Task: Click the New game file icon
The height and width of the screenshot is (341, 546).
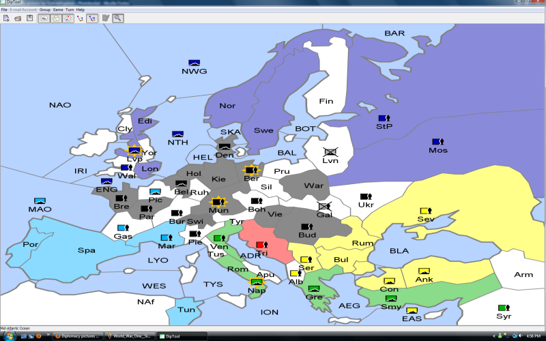Action: pos(5,18)
